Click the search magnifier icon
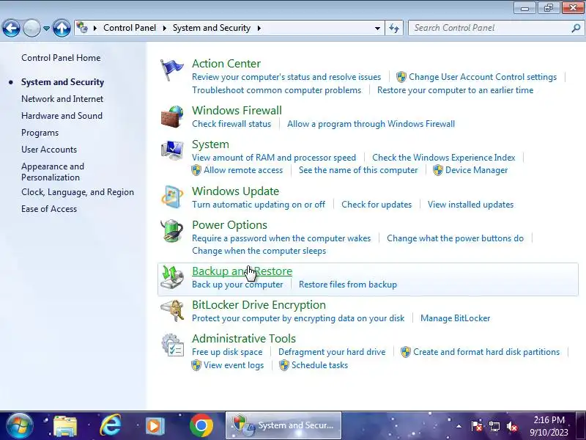Viewport: 586px width, 440px height. [576, 28]
